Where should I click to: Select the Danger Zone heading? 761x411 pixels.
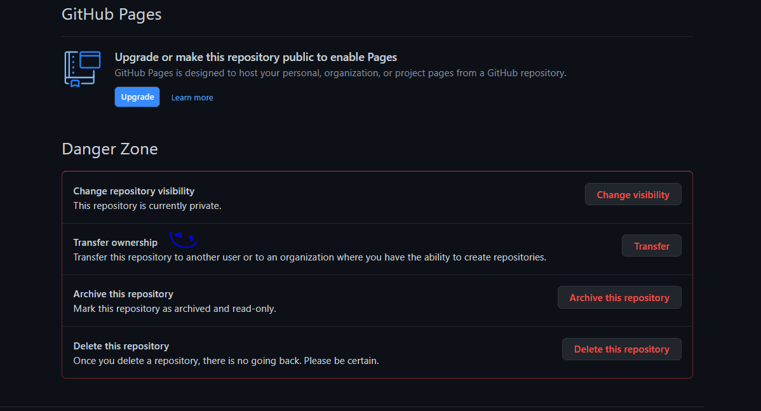click(x=110, y=149)
